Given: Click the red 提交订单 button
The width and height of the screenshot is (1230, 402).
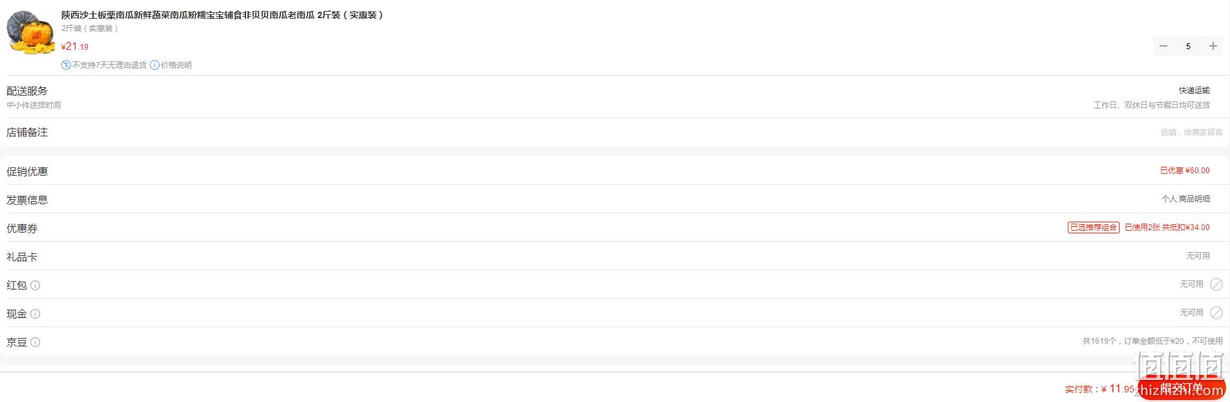Looking at the screenshot, I should pyautogui.click(x=1182, y=388).
